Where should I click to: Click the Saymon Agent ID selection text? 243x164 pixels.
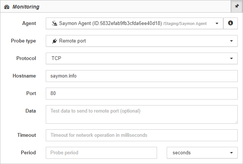[x=111, y=23]
